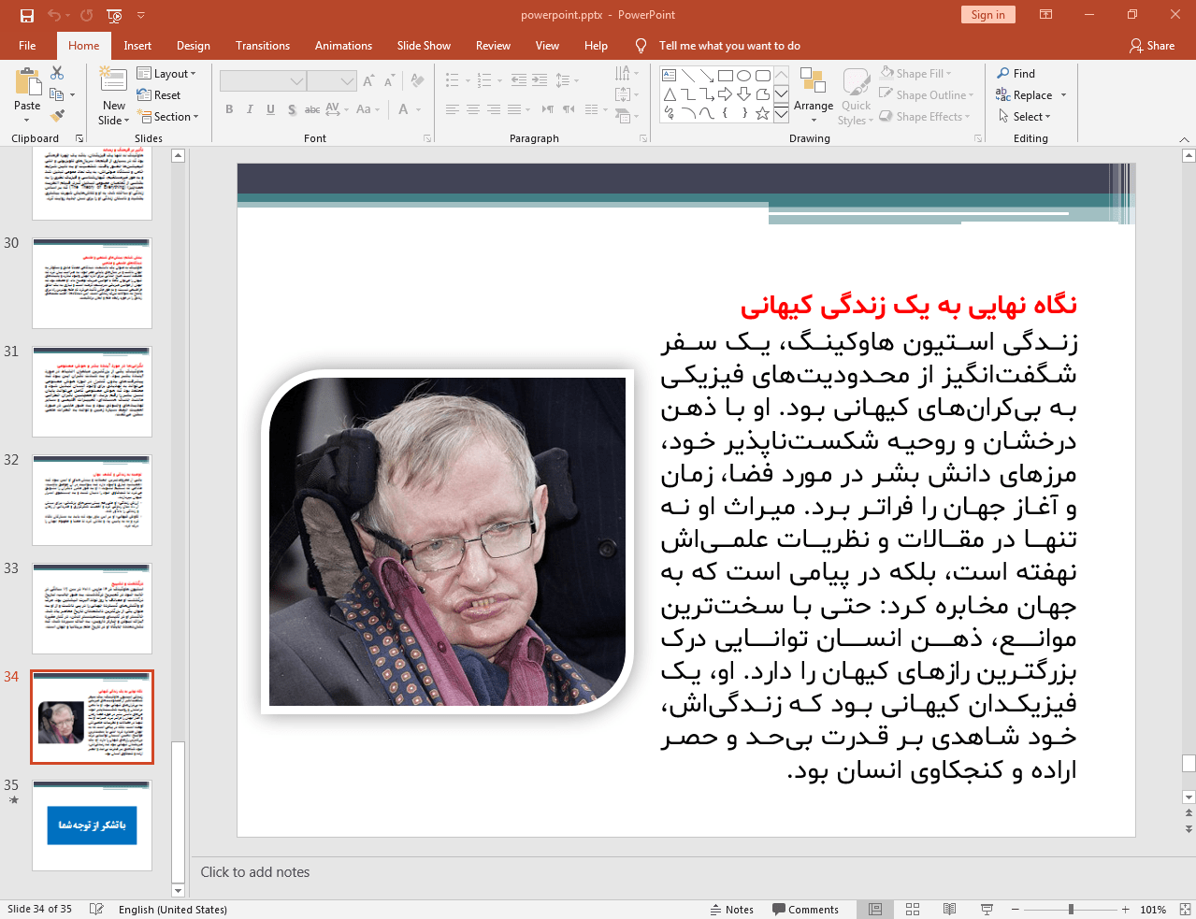The image size is (1196, 919).
Task: Apply strikethrough formatting
Action: [311, 109]
